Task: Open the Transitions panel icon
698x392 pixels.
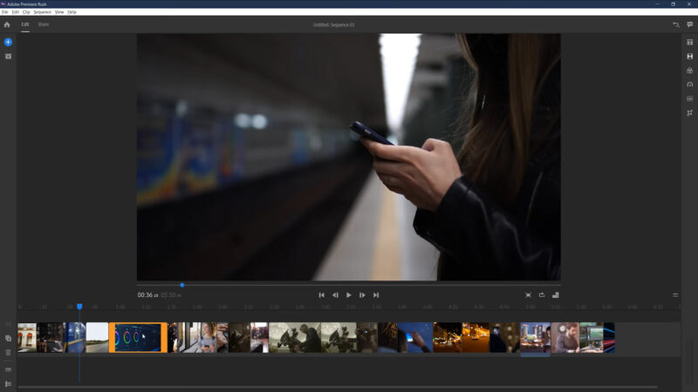Action: (x=689, y=56)
